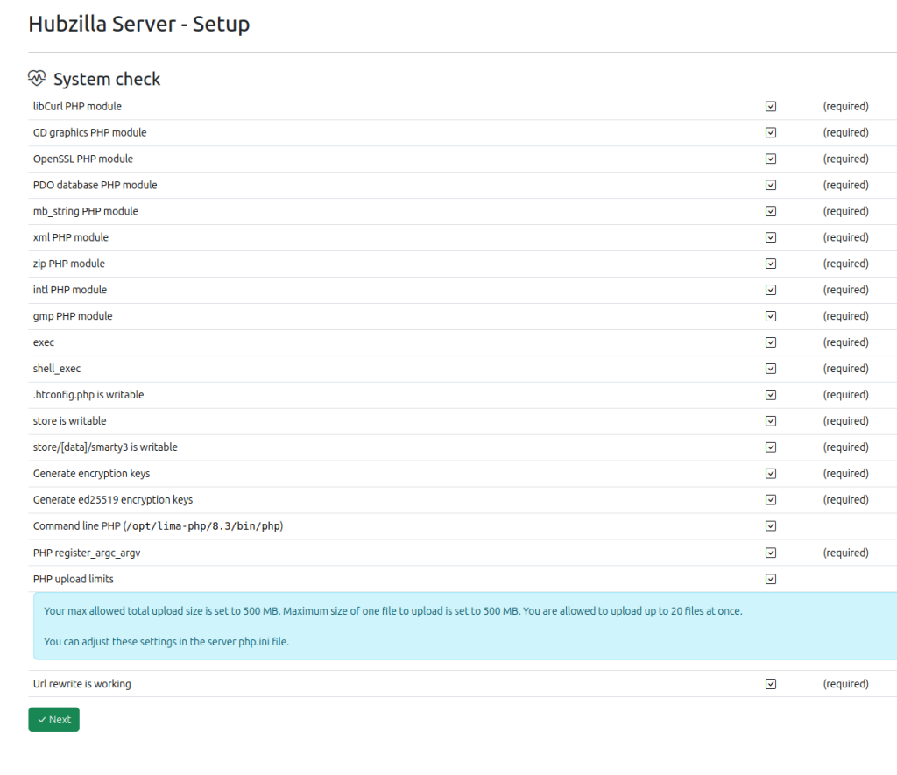The image size is (897, 775).
Task: Click the Hubzilla Server - Setup heading
Action: [138, 24]
